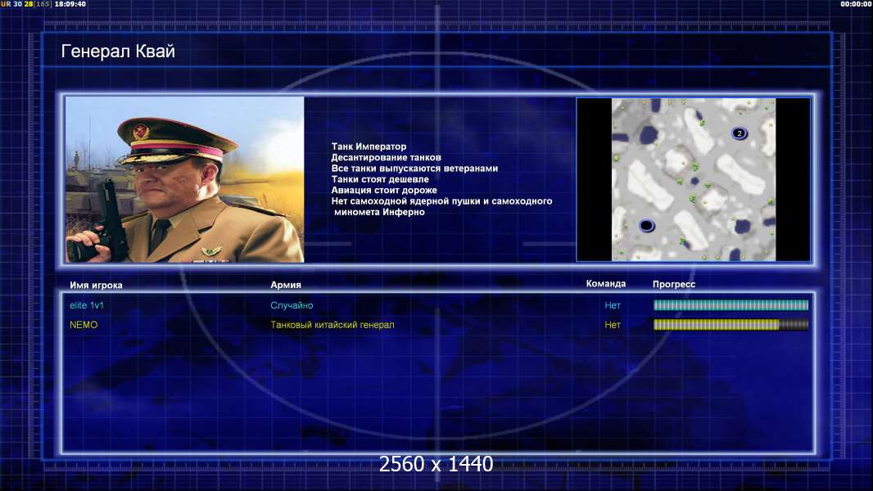
Task: Click the General Kwai portrait image
Action: (x=185, y=179)
